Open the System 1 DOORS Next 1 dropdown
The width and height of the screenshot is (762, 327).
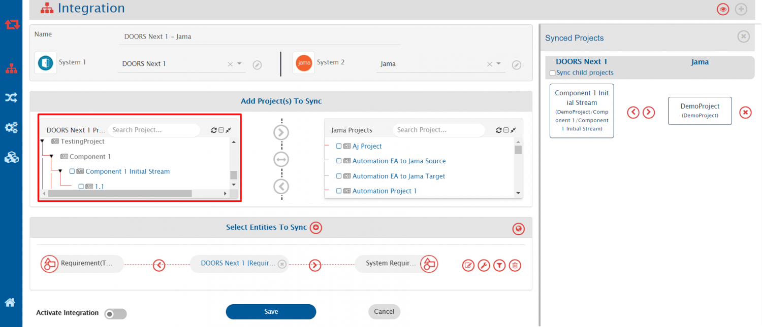[x=240, y=64]
